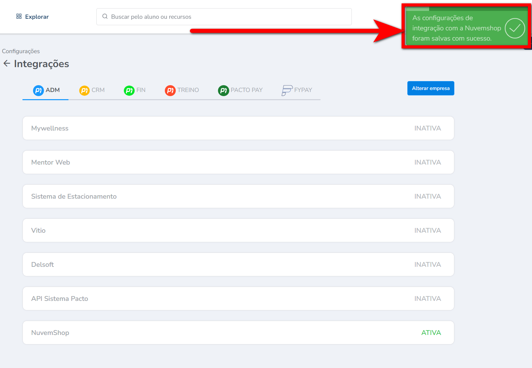Open the Explorar menu link
Screen dimensions: 532x368
[x=37, y=17]
